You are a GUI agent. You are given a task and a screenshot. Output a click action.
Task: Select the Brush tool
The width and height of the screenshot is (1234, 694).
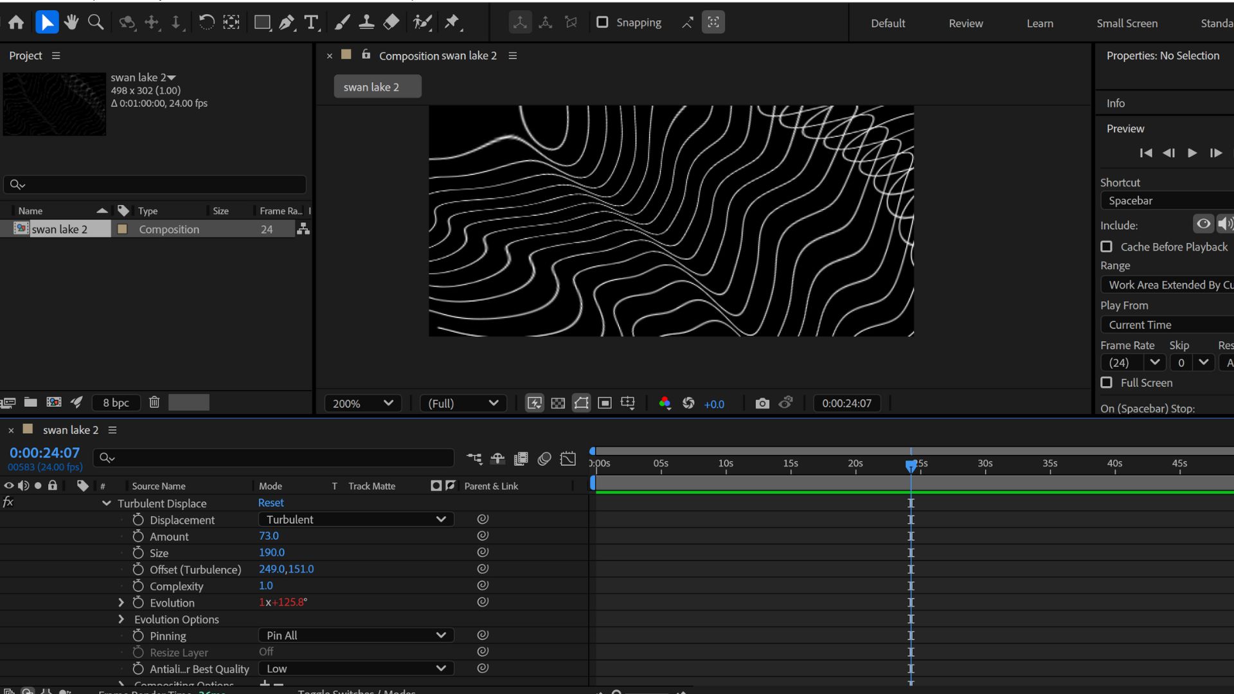click(x=342, y=22)
